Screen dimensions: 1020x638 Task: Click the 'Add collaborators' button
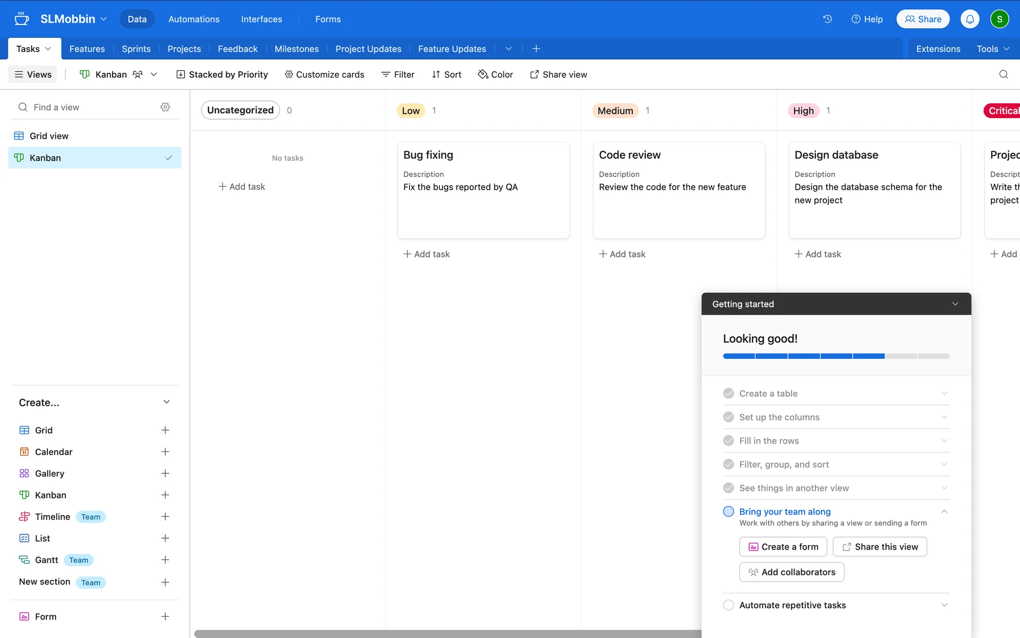click(791, 572)
